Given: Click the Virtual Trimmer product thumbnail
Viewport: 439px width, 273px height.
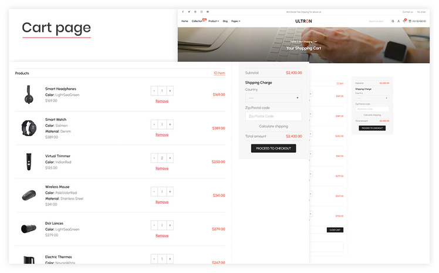Looking at the screenshot, I should click(29, 161).
